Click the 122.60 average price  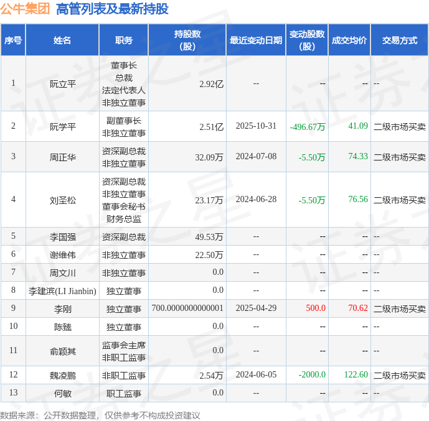click(x=356, y=375)
